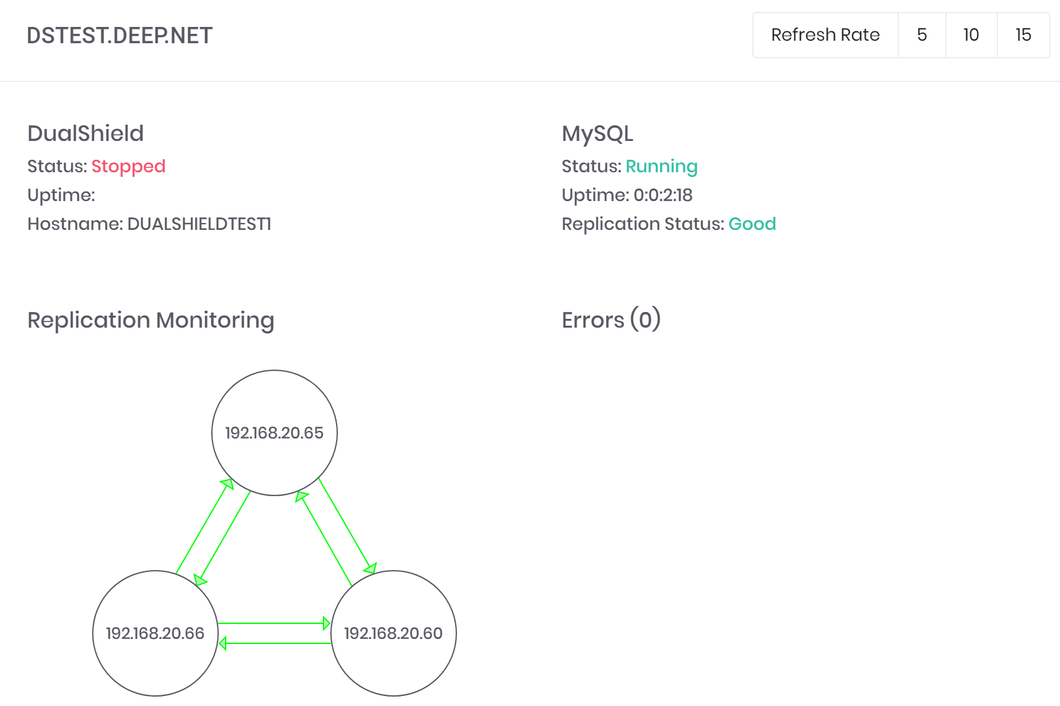This screenshot has height=706, width=1060.
Task: Set refresh rate to 10
Action: (x=971, y=35)
